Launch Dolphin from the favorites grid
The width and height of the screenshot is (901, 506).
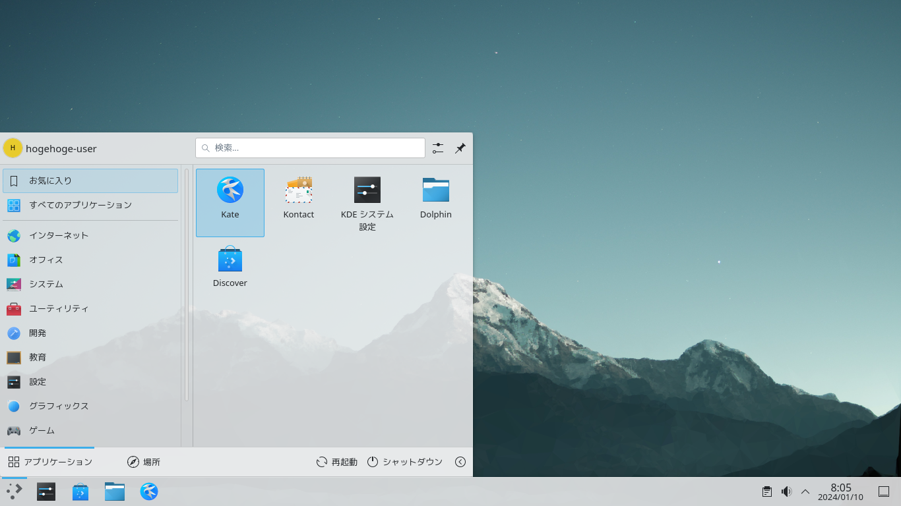436,203
